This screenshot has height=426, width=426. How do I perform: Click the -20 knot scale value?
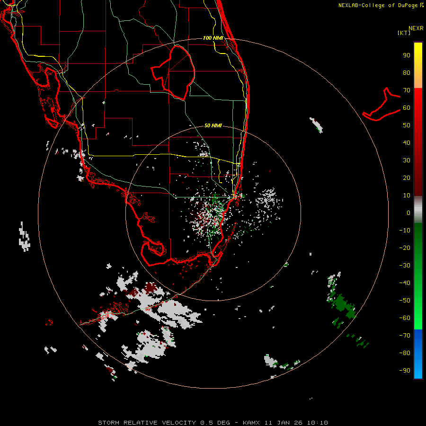(x=405, y=248)
